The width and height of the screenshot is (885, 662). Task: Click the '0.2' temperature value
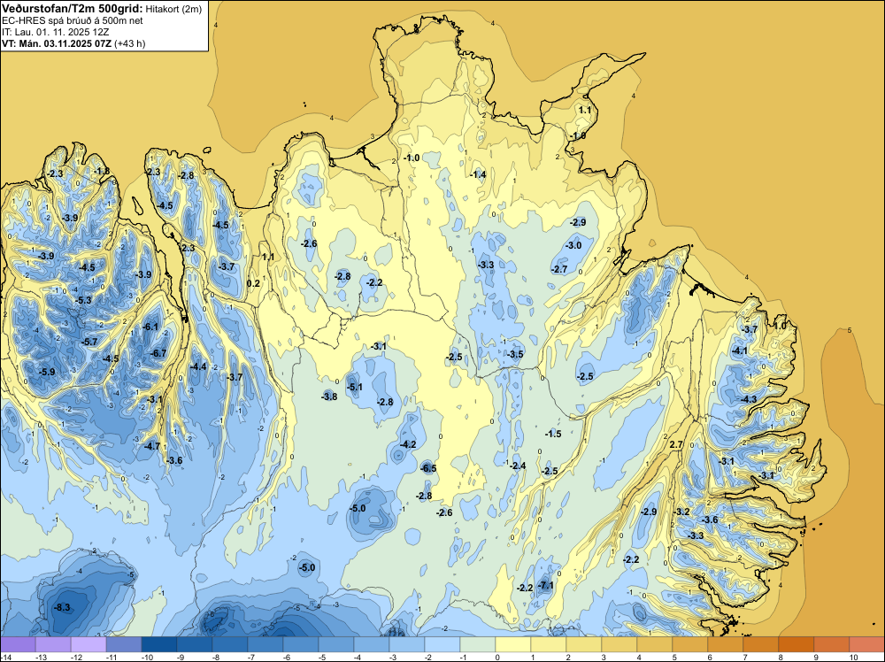coord(254,283)
